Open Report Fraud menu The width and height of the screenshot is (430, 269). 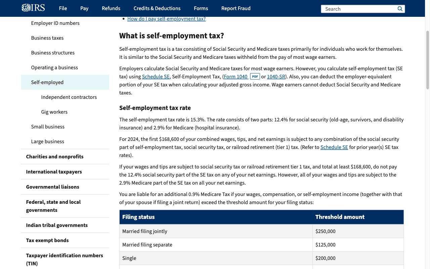(236, 8)
